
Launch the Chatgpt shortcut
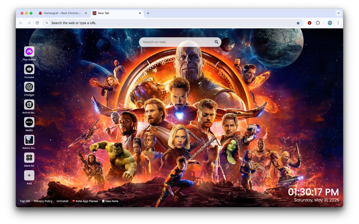click(29, 87)
